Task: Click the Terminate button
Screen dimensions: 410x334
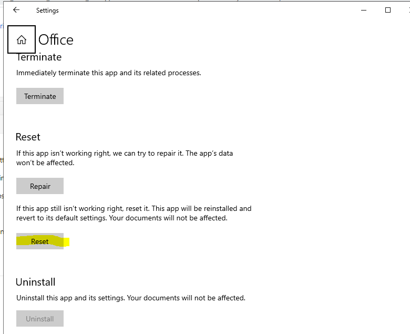Action: tap(40, 96)
